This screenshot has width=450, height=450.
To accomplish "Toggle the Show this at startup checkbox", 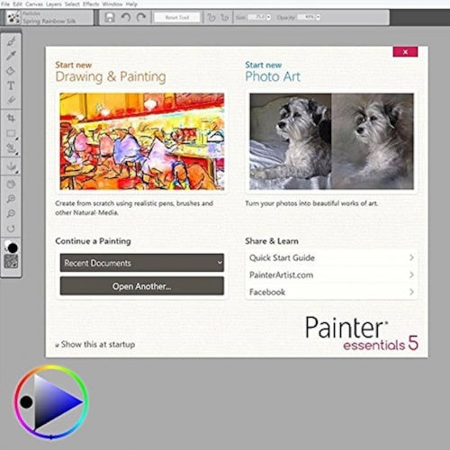I will point(57,346).
